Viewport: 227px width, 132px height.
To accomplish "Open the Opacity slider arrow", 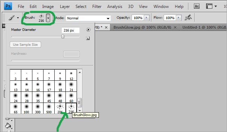I will point(147,18).
